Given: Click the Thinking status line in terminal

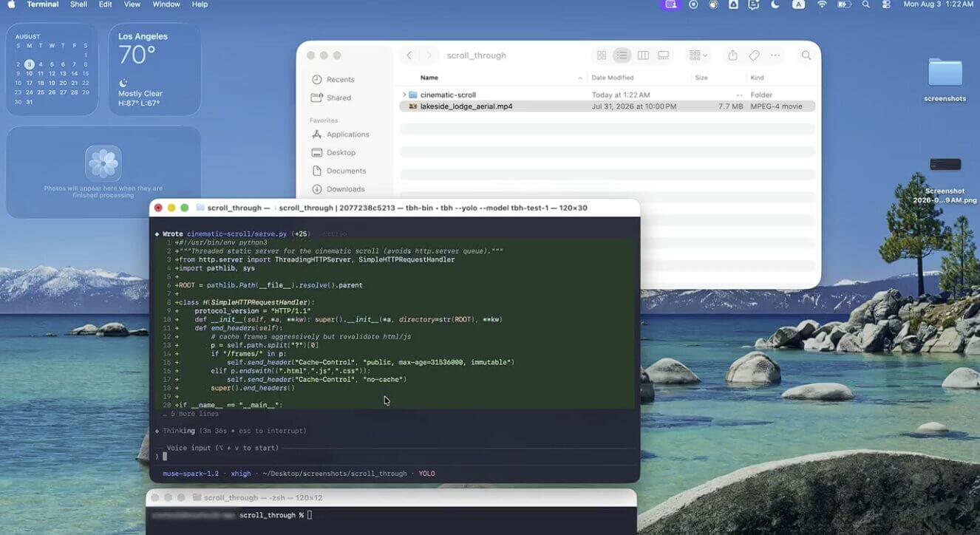Looking at the screenshot, I should tap(231, 431).
